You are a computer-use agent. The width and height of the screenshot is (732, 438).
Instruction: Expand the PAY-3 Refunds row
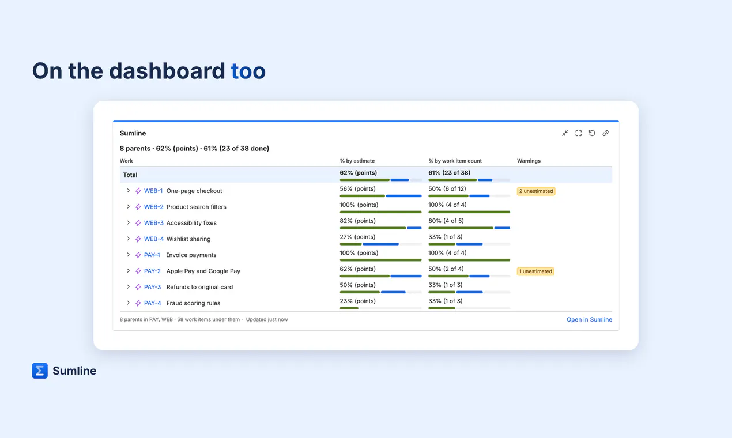point(128,287)
